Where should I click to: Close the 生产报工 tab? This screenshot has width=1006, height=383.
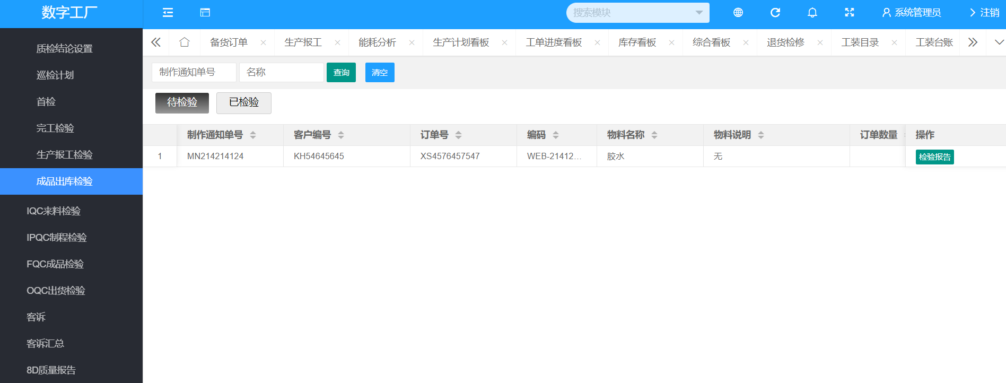[337, 42]
